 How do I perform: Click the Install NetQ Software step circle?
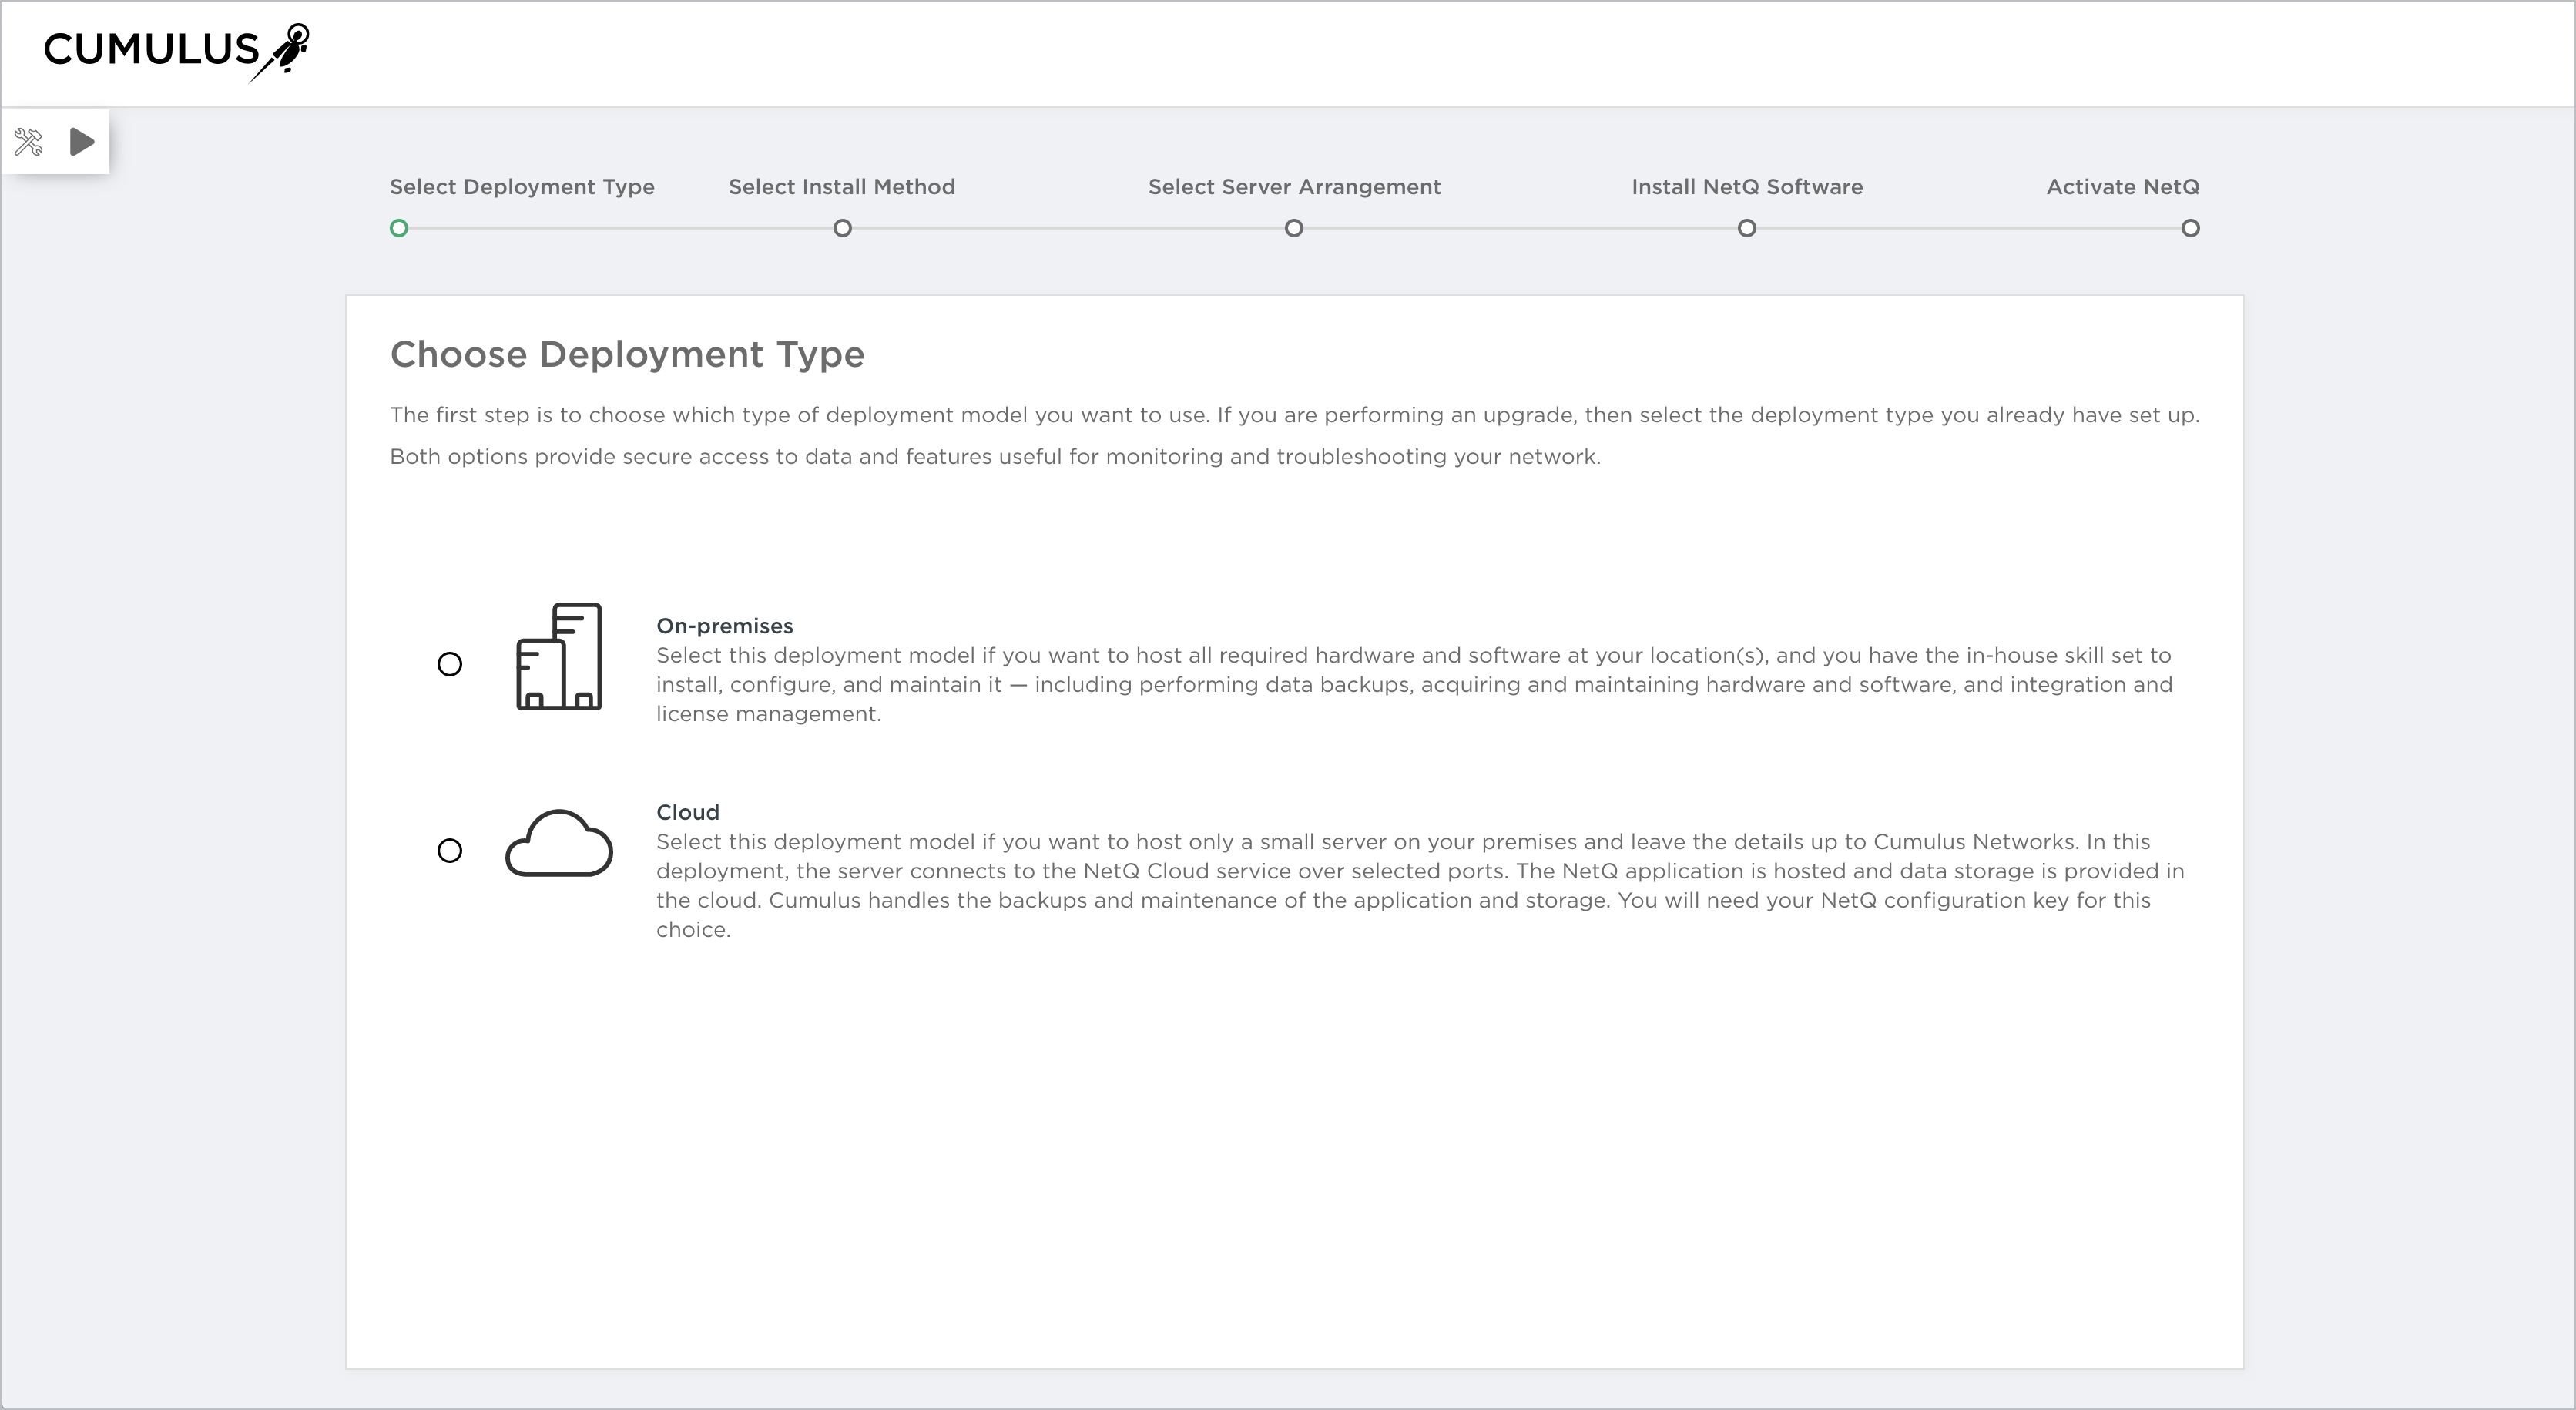pos(1746,228)
